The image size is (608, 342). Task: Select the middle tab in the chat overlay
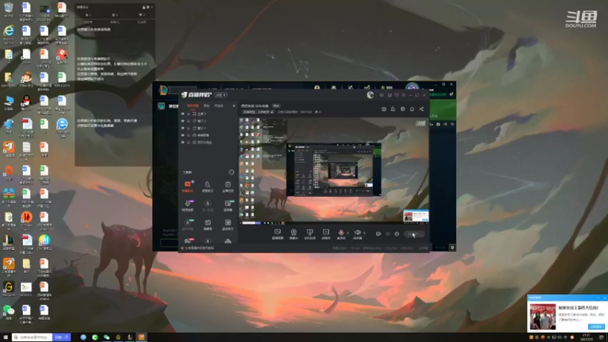[x=115, y=14]
